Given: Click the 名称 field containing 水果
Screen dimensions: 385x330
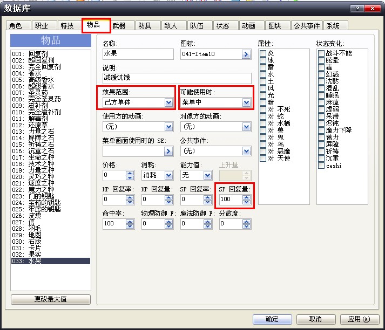Looking at the screenshot, I should (138, 54).
